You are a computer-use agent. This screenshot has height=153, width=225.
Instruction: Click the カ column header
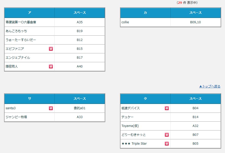tap(145, 13)
